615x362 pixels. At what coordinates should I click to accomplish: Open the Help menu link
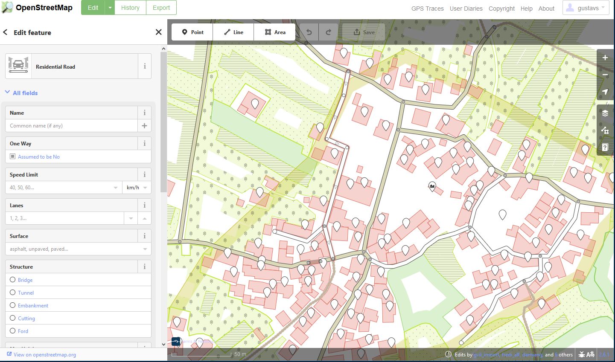point(526,9)
